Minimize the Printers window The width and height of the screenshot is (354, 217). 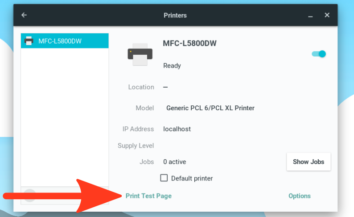click(310, 16)
